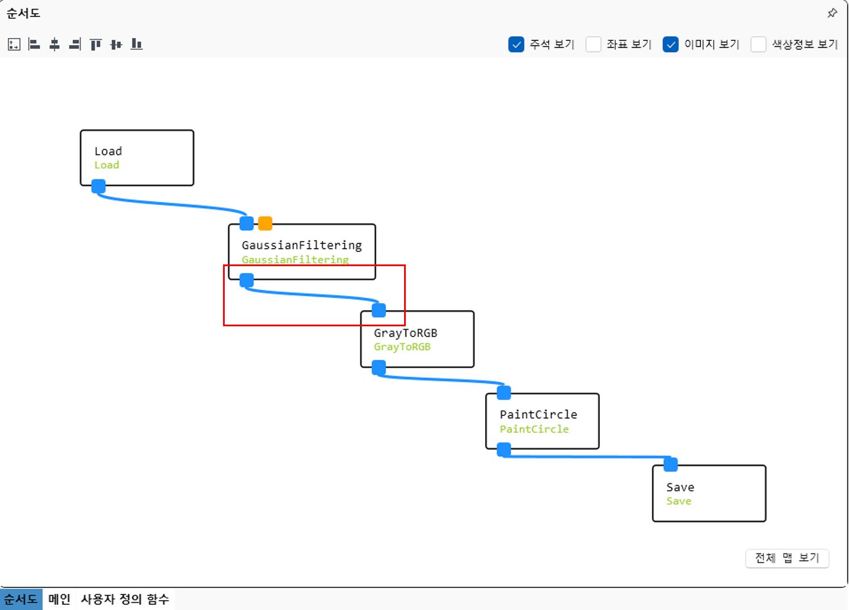Align nodes to horizontal center
This screenshot has width=849, height=610.
54,44
